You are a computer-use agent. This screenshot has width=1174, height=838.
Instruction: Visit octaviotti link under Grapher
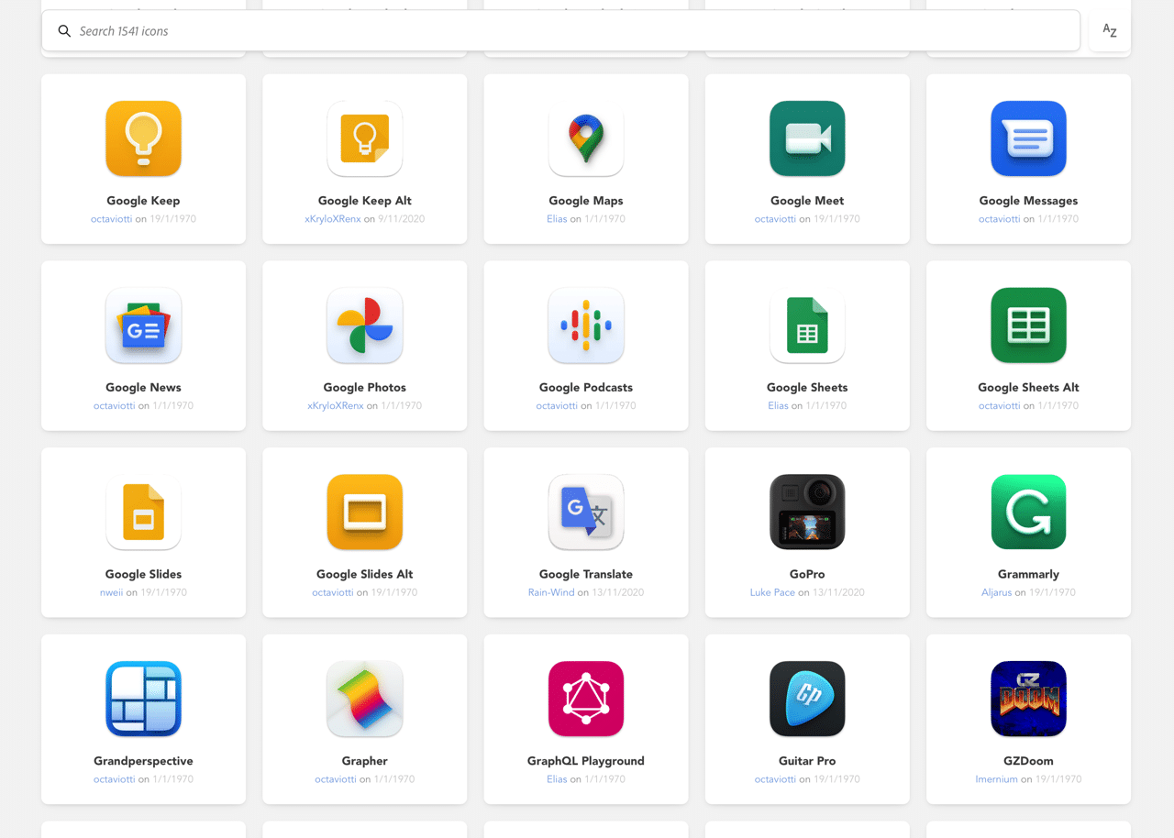coord(336,779)
